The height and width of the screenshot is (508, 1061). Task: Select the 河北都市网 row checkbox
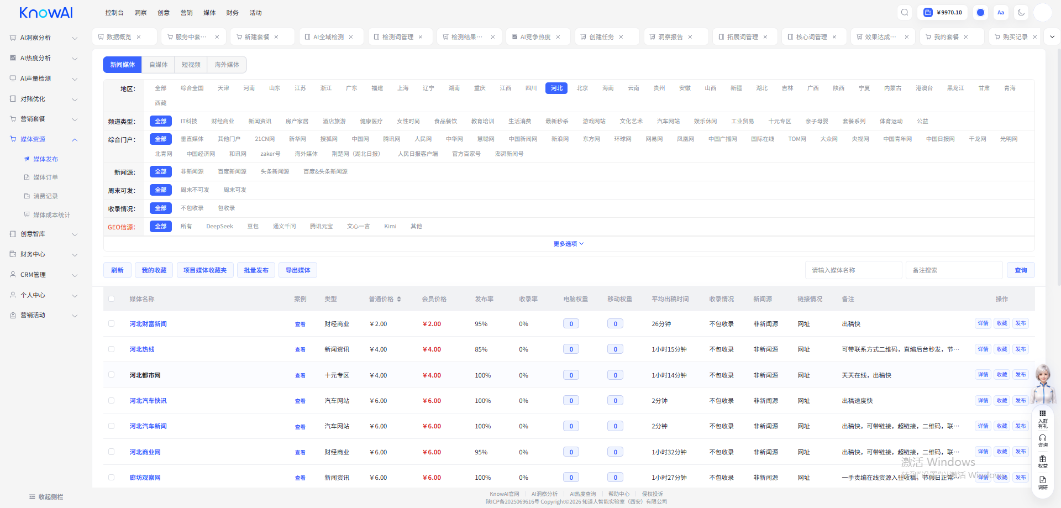click(x=111, y=375)
